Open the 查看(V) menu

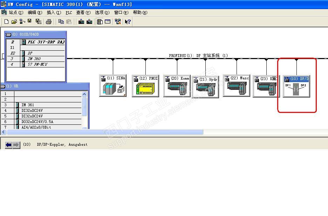pyautogui.click(x=83, y=13)
